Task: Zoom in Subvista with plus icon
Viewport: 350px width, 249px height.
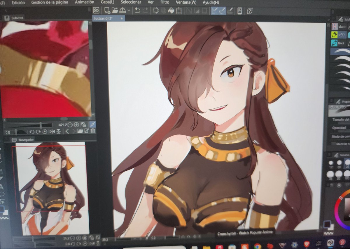Action: [76, 125]
